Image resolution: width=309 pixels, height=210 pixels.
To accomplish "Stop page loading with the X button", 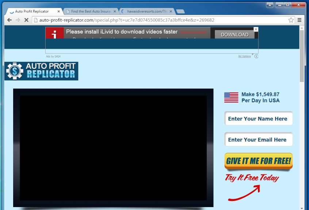I will pyautogui.click(x=26, y=20).
